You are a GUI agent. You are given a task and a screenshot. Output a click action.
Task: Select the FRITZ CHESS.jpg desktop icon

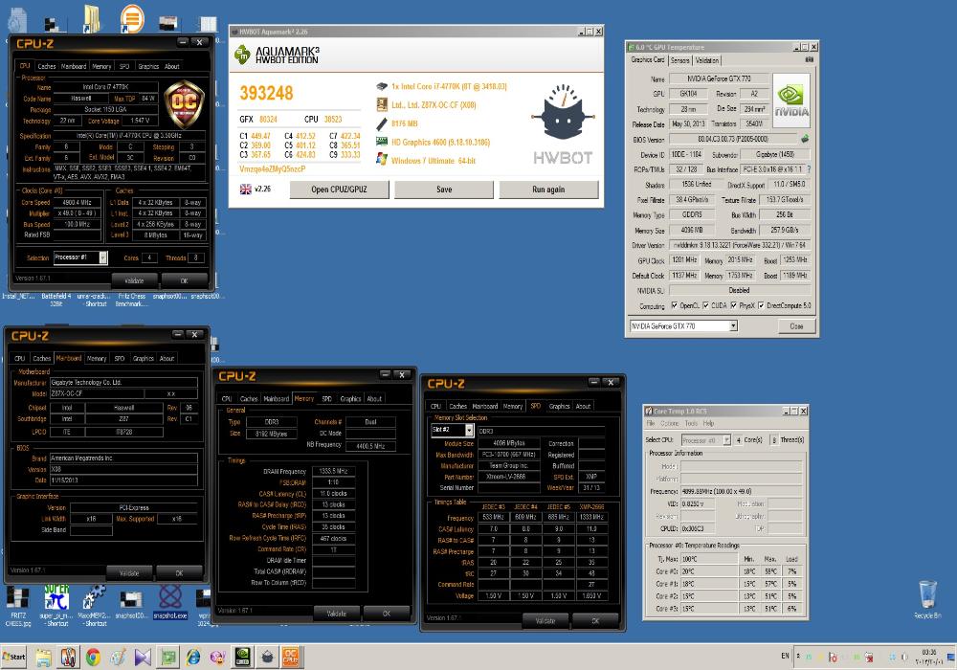[17, 606]
